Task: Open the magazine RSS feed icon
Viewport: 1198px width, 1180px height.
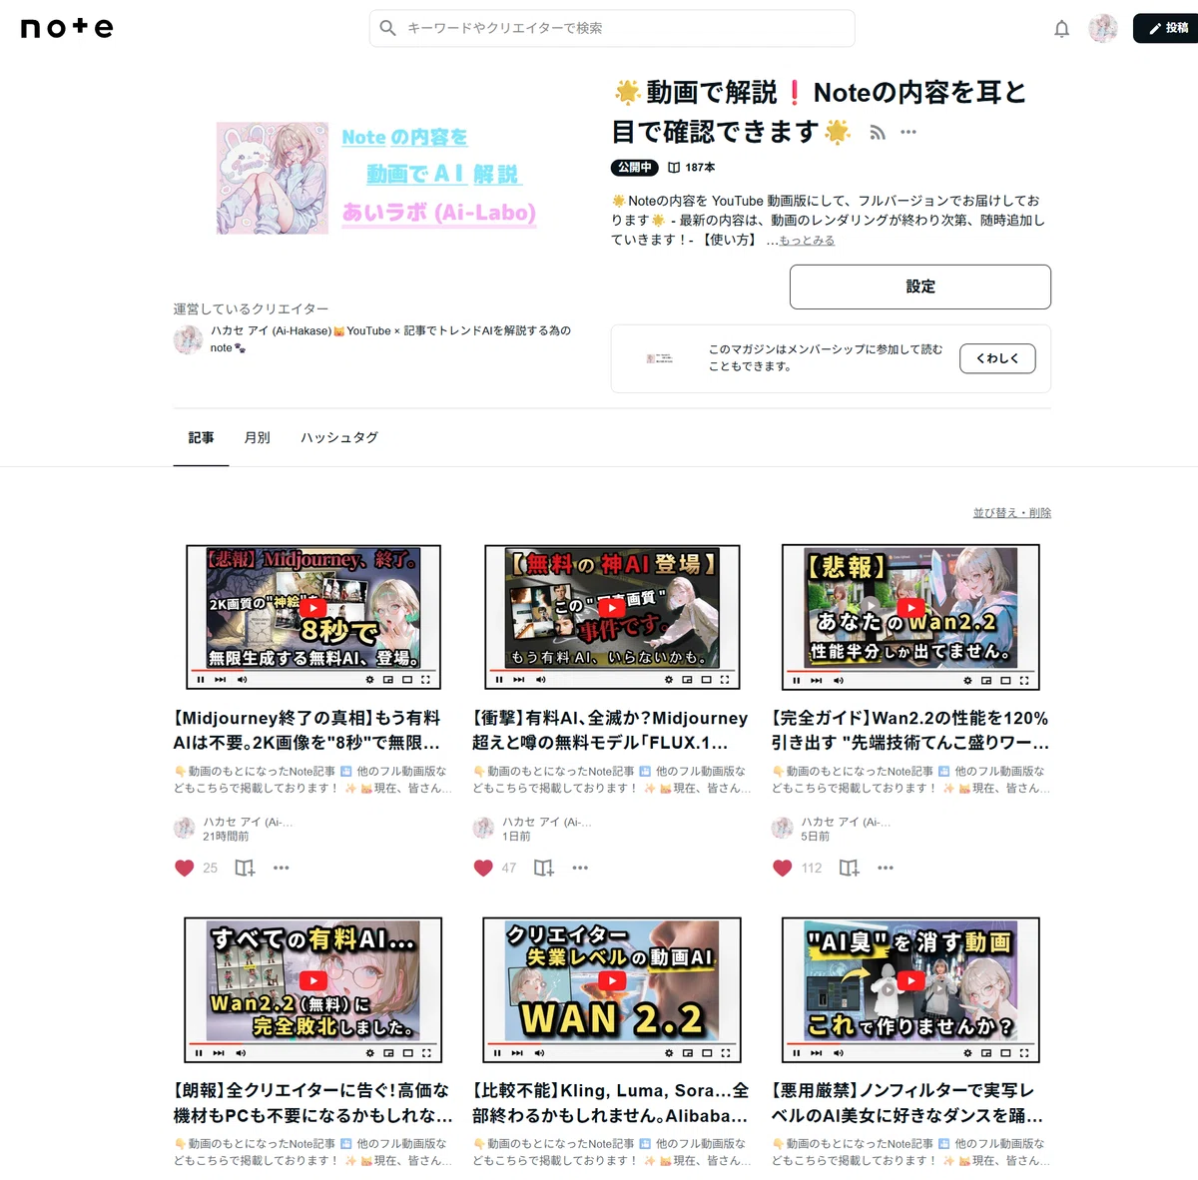Action: (x=878, y=133)
